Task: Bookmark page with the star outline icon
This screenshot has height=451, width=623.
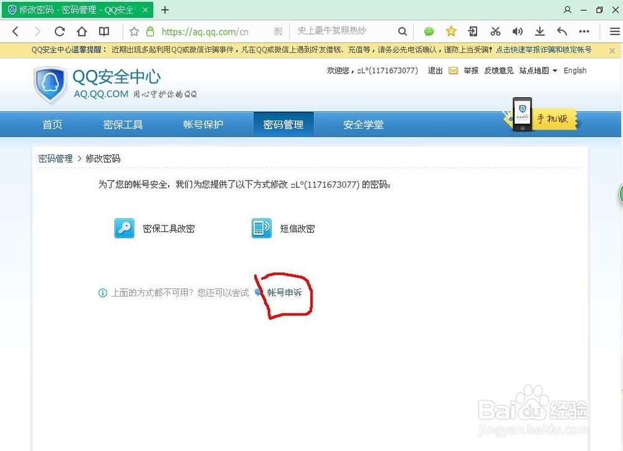Action: pyautogui.click(x=134, y=31)
